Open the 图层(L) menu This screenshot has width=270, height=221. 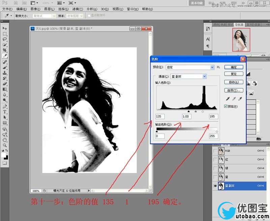[49, 9]
